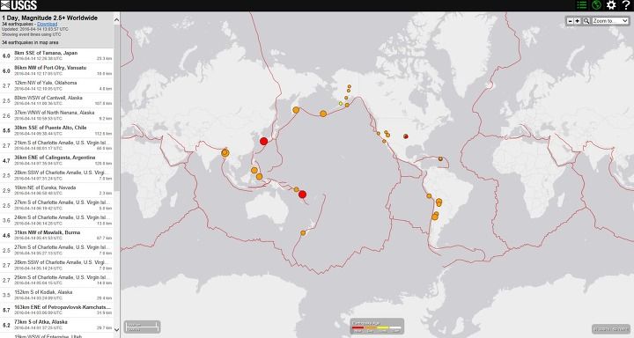Select '37km WNW of North Nenana, Alaska' event

[57, 115]
